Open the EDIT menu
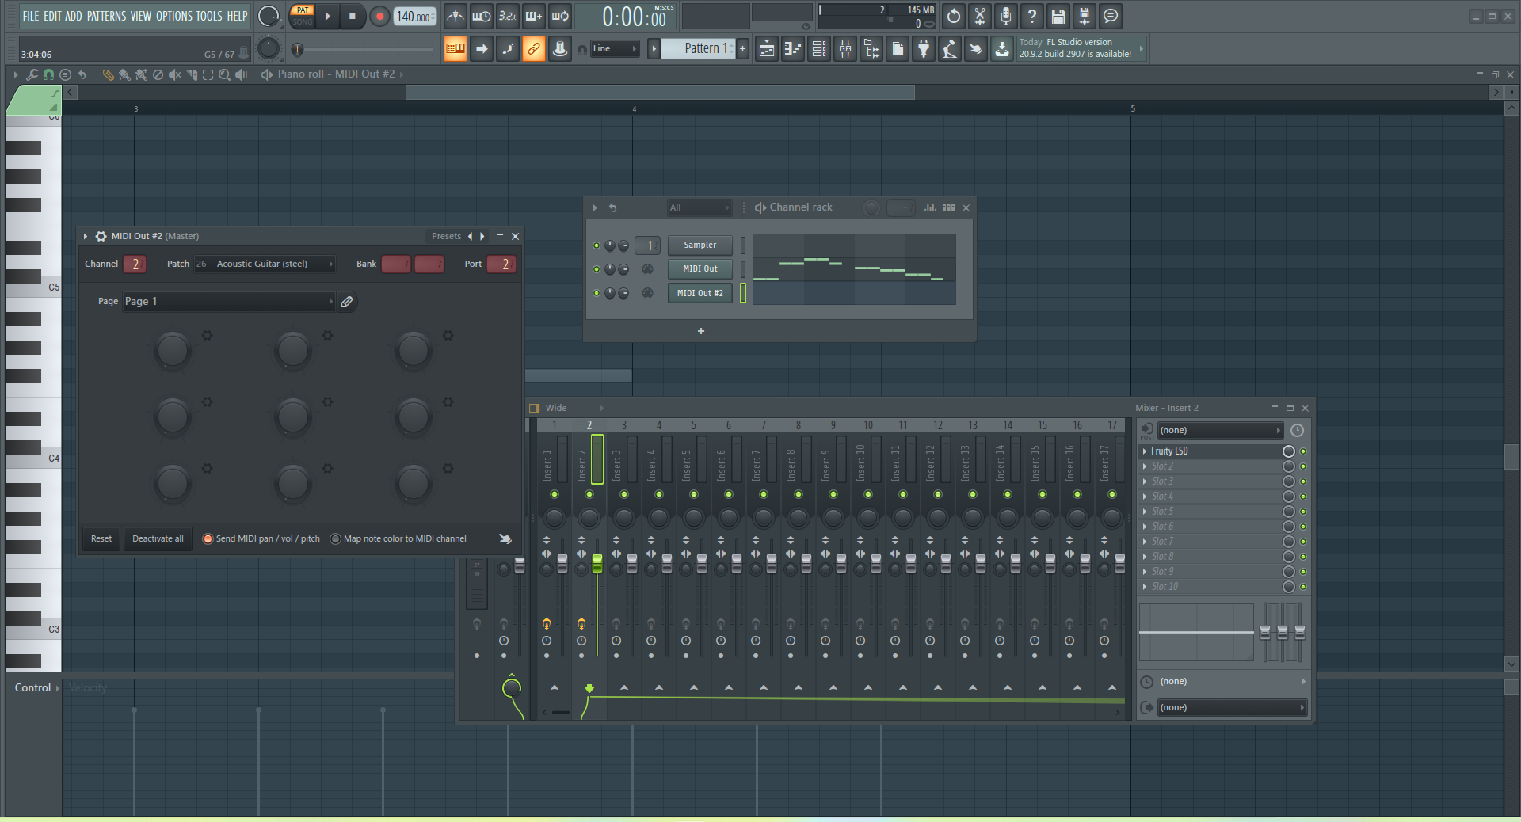This screenshot has height=822, width=1521. 52,16
